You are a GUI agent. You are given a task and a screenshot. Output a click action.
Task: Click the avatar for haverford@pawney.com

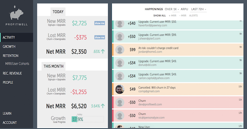pos(120,23)
